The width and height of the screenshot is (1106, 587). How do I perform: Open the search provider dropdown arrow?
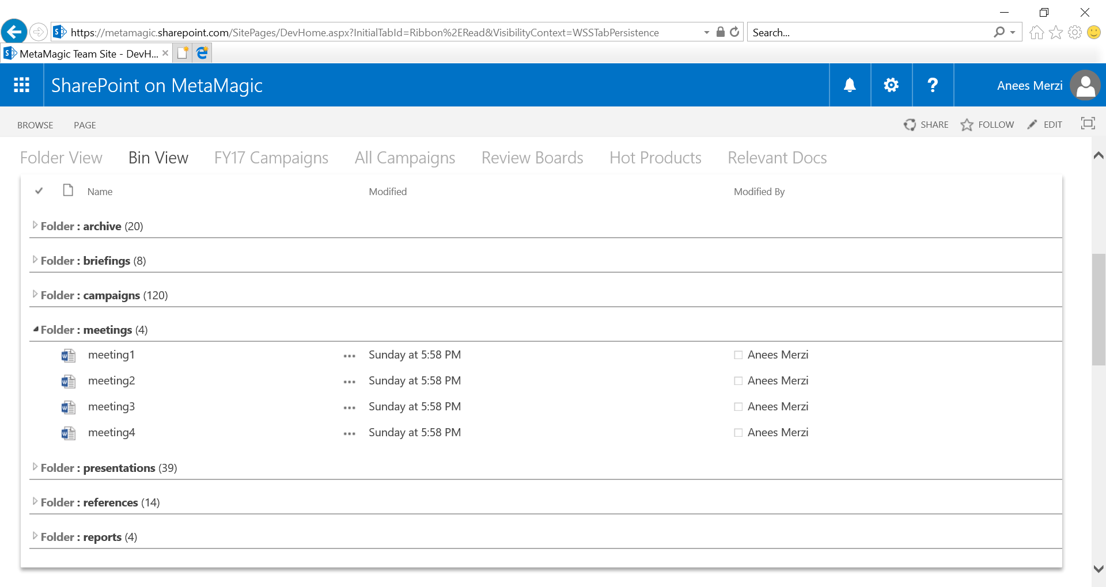point(1013,33)
